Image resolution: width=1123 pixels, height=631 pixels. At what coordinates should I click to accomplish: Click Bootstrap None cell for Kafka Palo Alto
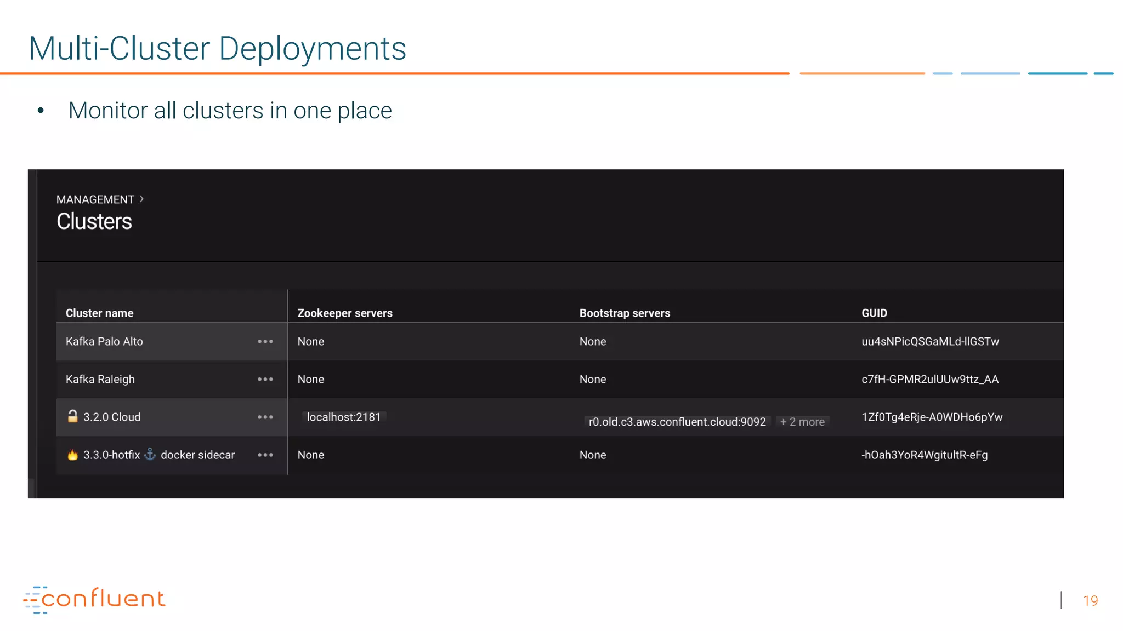pos(593,341)
